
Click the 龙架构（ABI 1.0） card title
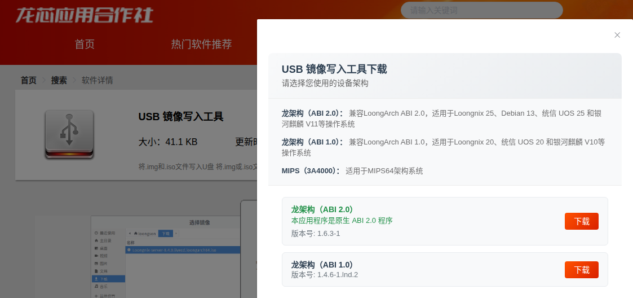[x=322, y=265]
